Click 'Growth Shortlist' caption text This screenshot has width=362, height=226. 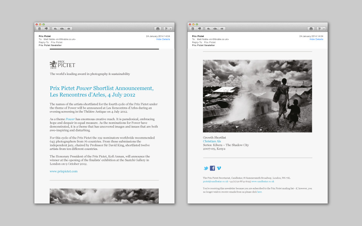tap(214, 137)
